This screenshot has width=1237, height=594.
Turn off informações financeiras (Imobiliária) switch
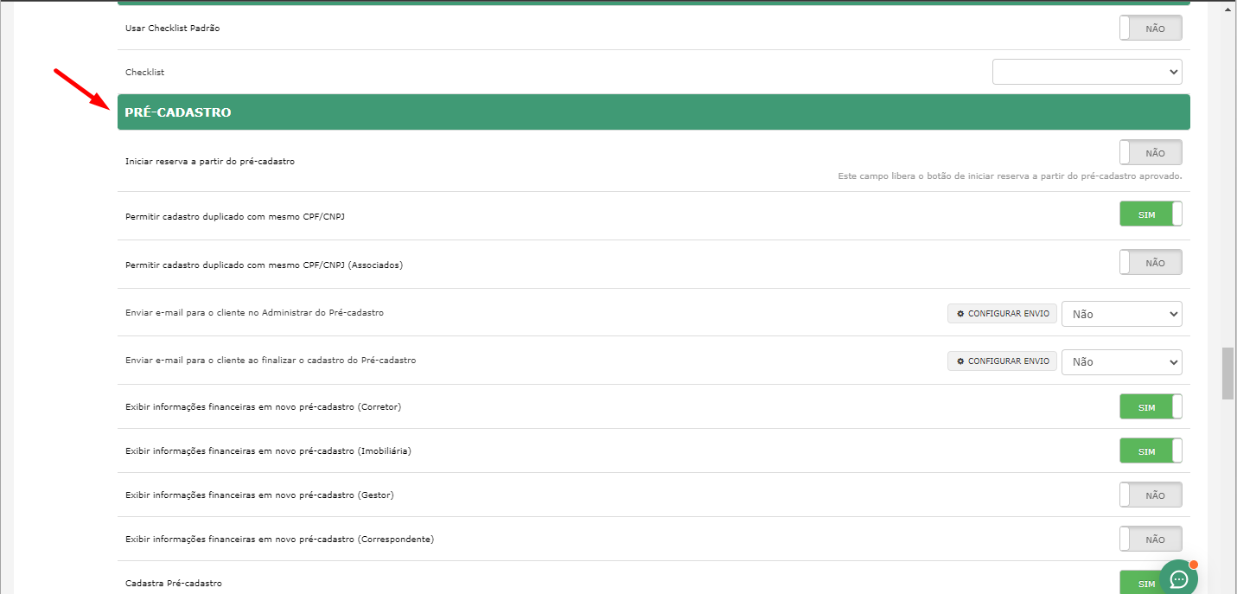1151,451
